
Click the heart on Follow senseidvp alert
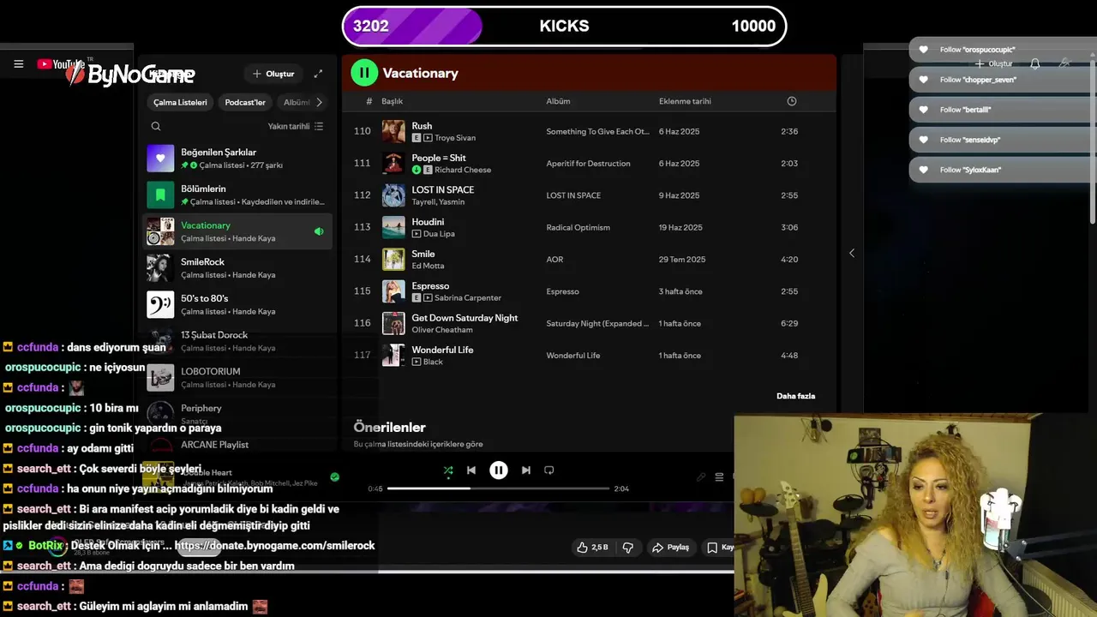click(x=923, y=140)
